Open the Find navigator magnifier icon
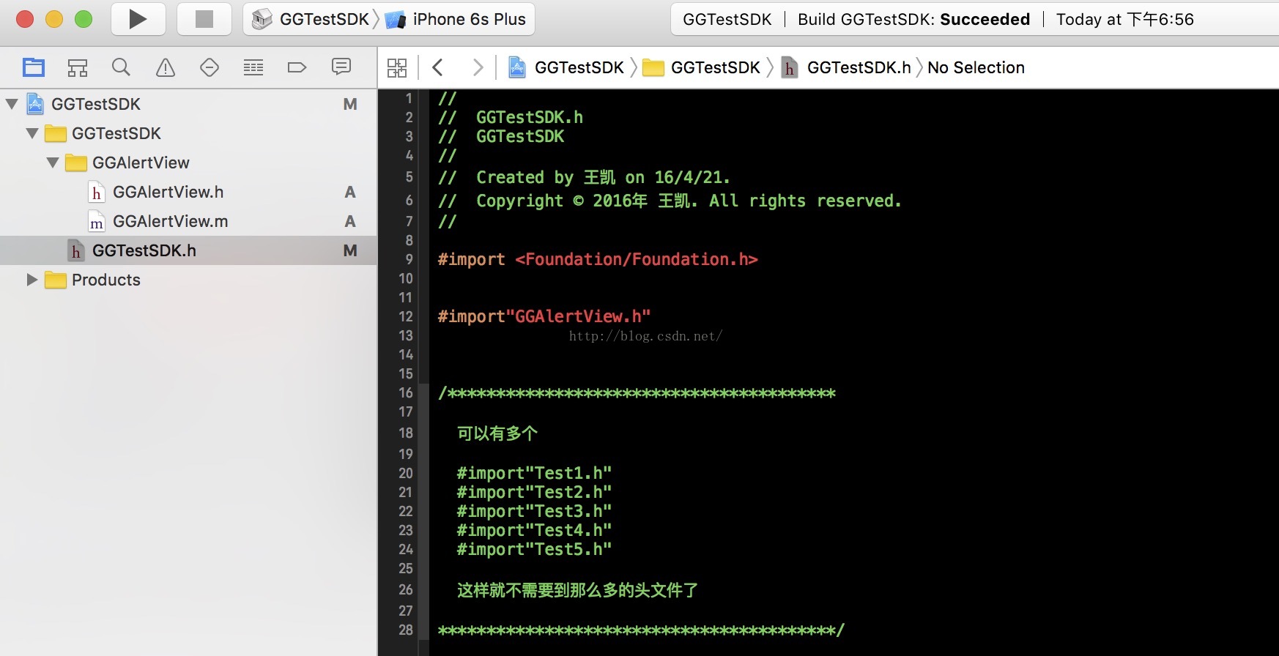The image size is (1279, 656). [121, 68]
